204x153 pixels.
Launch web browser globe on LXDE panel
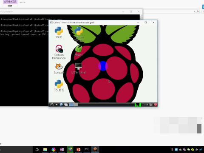61,105
